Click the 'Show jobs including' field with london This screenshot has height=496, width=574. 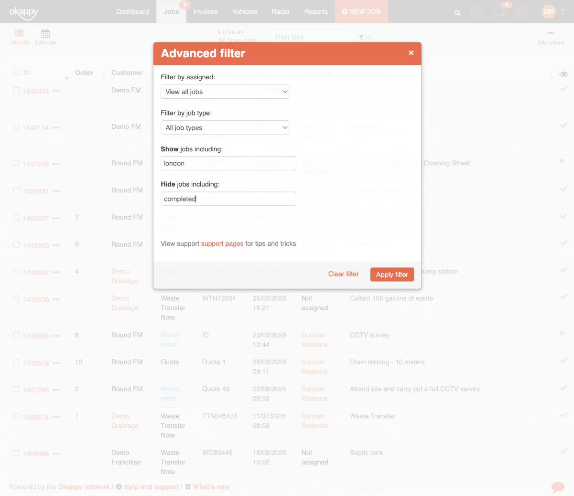tap(228, 163)
